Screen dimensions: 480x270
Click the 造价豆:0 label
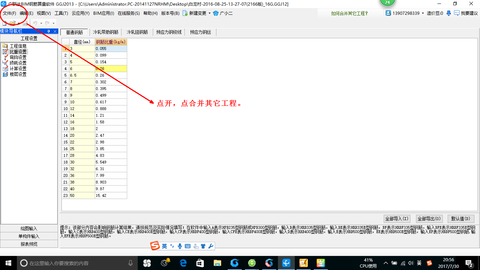point(435,13)
